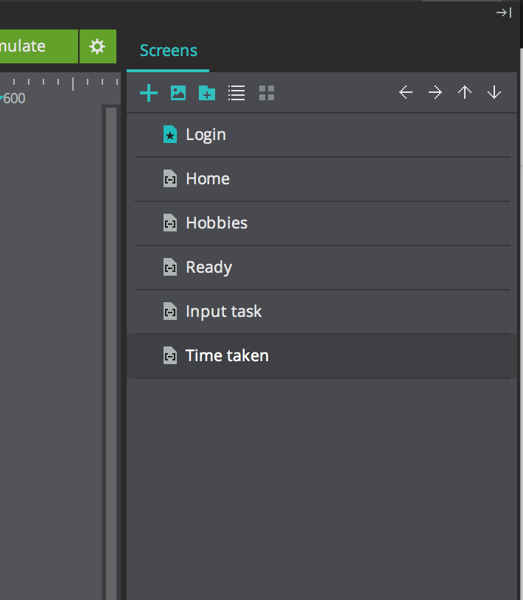The height and width of the screenshot is (600, 523).
Task: Switch screens panel to list view
Action: click(x=236, y=93)
